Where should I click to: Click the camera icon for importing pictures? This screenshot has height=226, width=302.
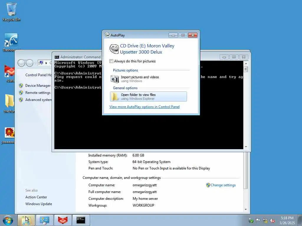(115, 79)
